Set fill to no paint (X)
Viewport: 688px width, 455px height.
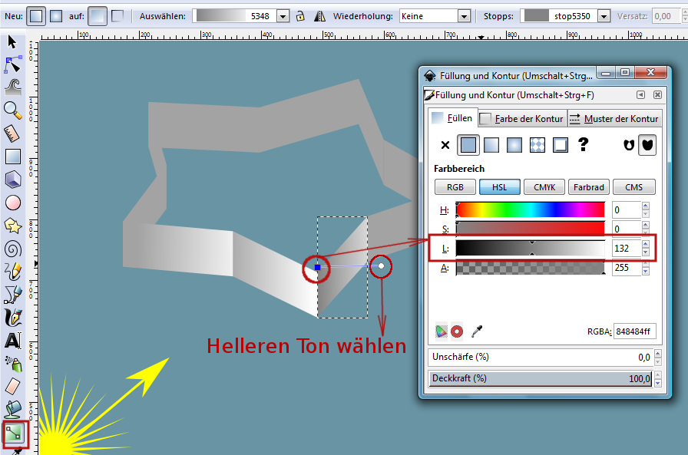click(x=445, y=145)
